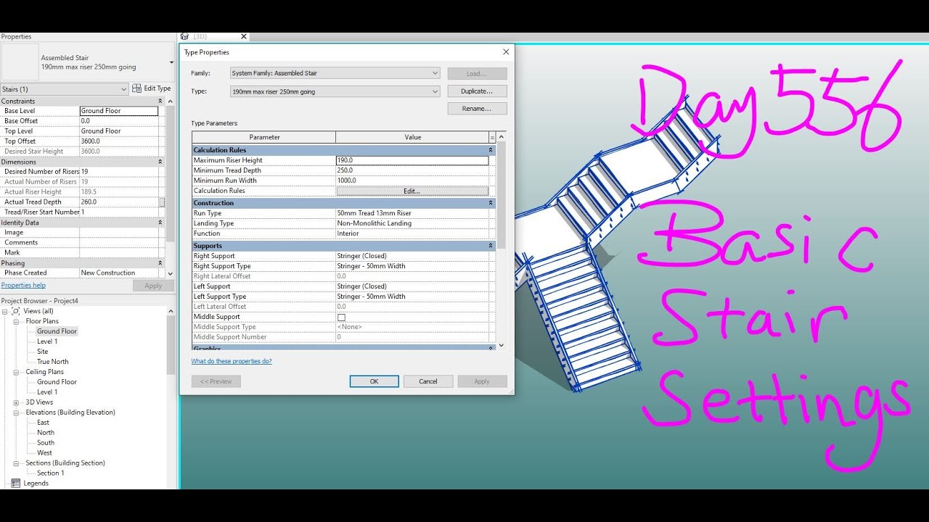Select Section 1 in Project Browser
The height and width of the screenshot is (522, 929).
(51, 473)
